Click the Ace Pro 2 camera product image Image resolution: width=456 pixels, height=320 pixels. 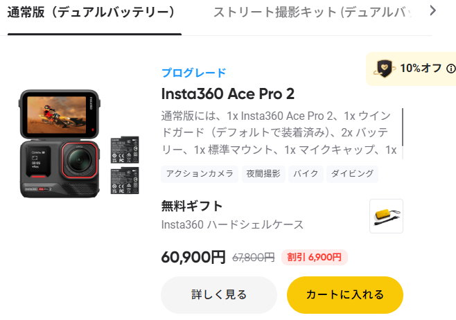coord(60,144)
